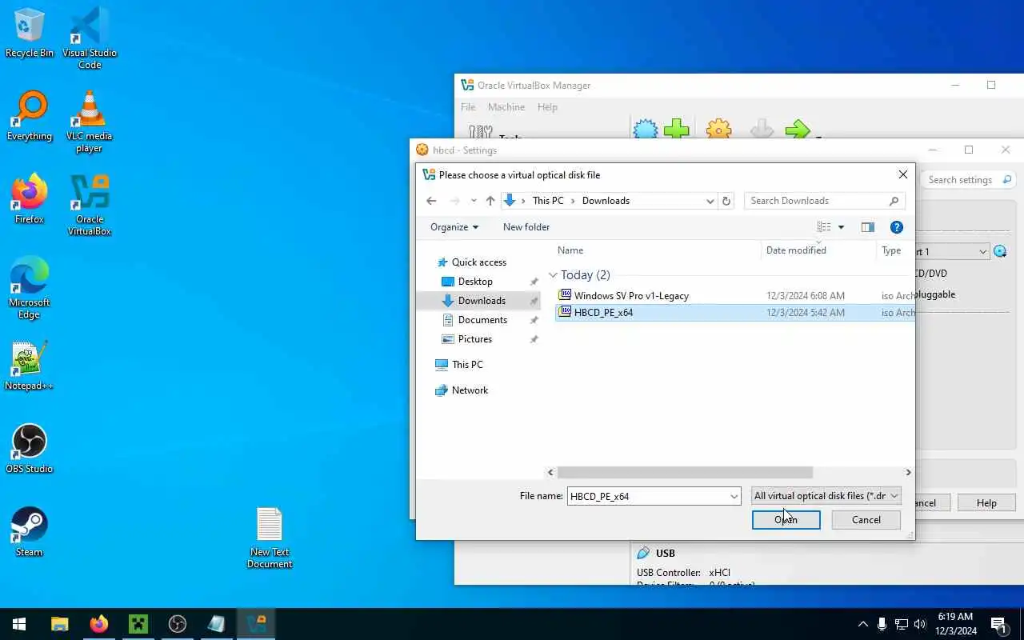Click the green New plus icon in VirtualBox Manager
Viewport: 1024px width, 640px height.
[x=677, y=129]
